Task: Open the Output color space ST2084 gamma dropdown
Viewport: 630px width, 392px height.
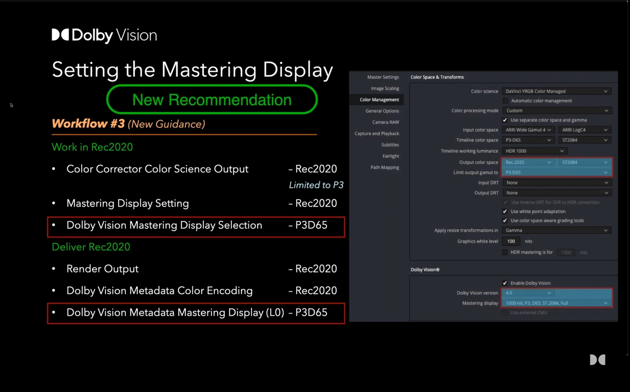Action: click(585, 162)
